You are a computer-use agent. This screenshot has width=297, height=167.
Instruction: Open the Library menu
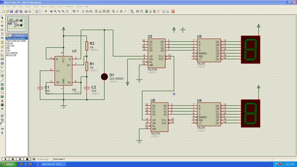[x=60, y=6]
